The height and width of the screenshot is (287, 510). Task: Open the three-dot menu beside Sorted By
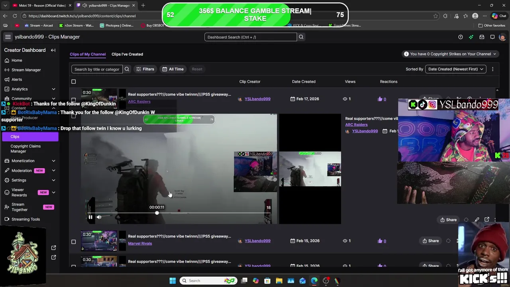point(492,69)
